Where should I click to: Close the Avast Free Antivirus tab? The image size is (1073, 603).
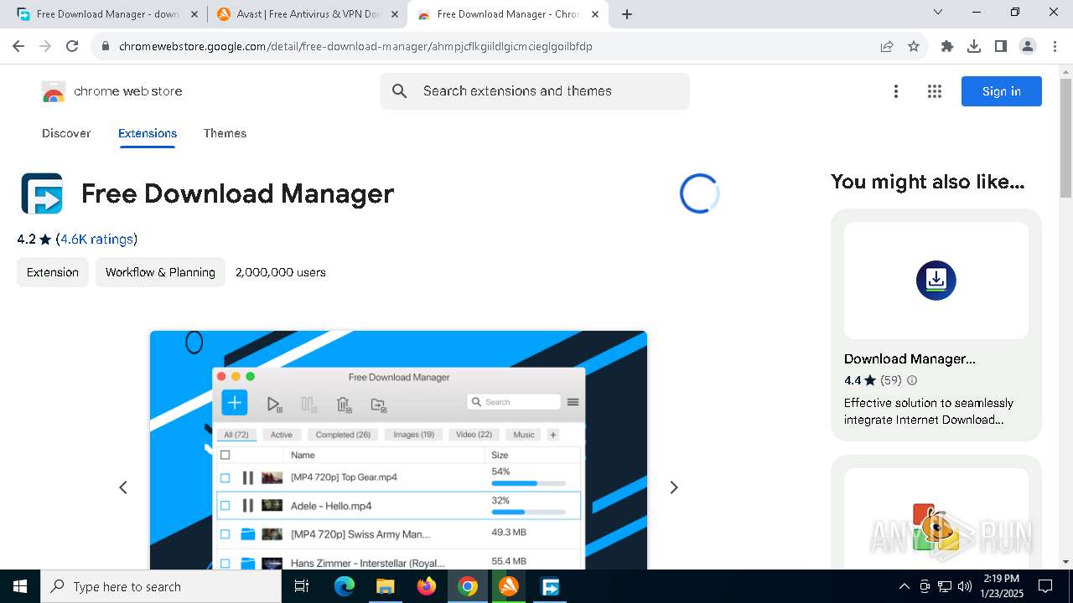(x=395, y=14)
